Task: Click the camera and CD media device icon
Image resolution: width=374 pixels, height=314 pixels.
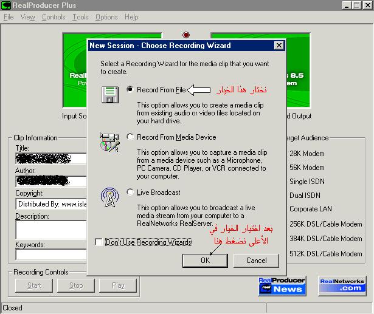Action: pos(110,143)
